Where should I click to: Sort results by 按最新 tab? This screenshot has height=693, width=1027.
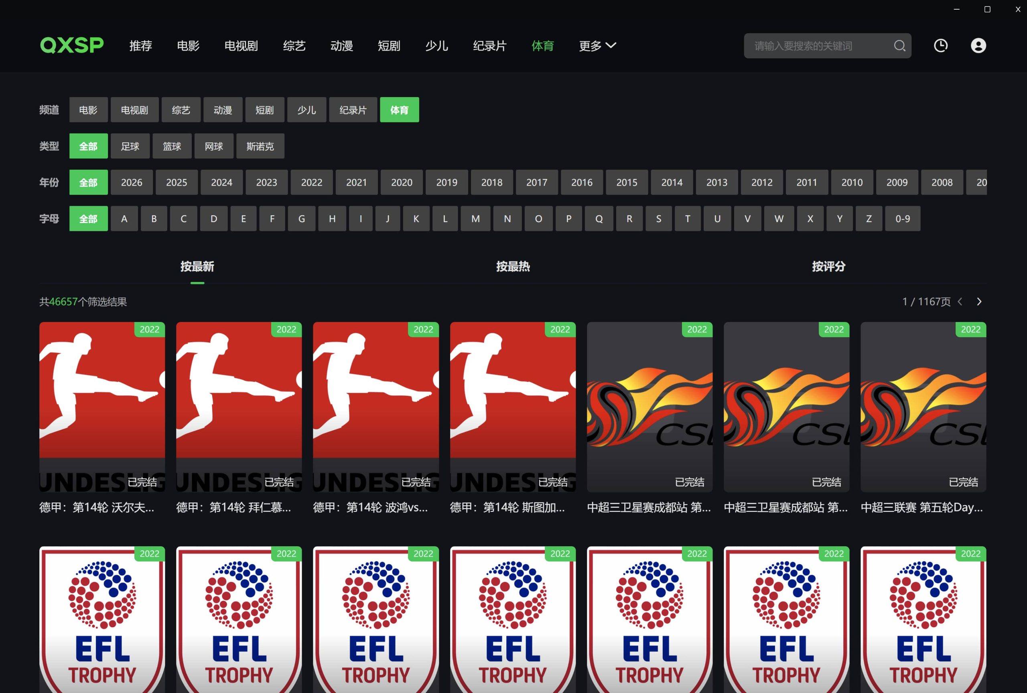[197, 266]
